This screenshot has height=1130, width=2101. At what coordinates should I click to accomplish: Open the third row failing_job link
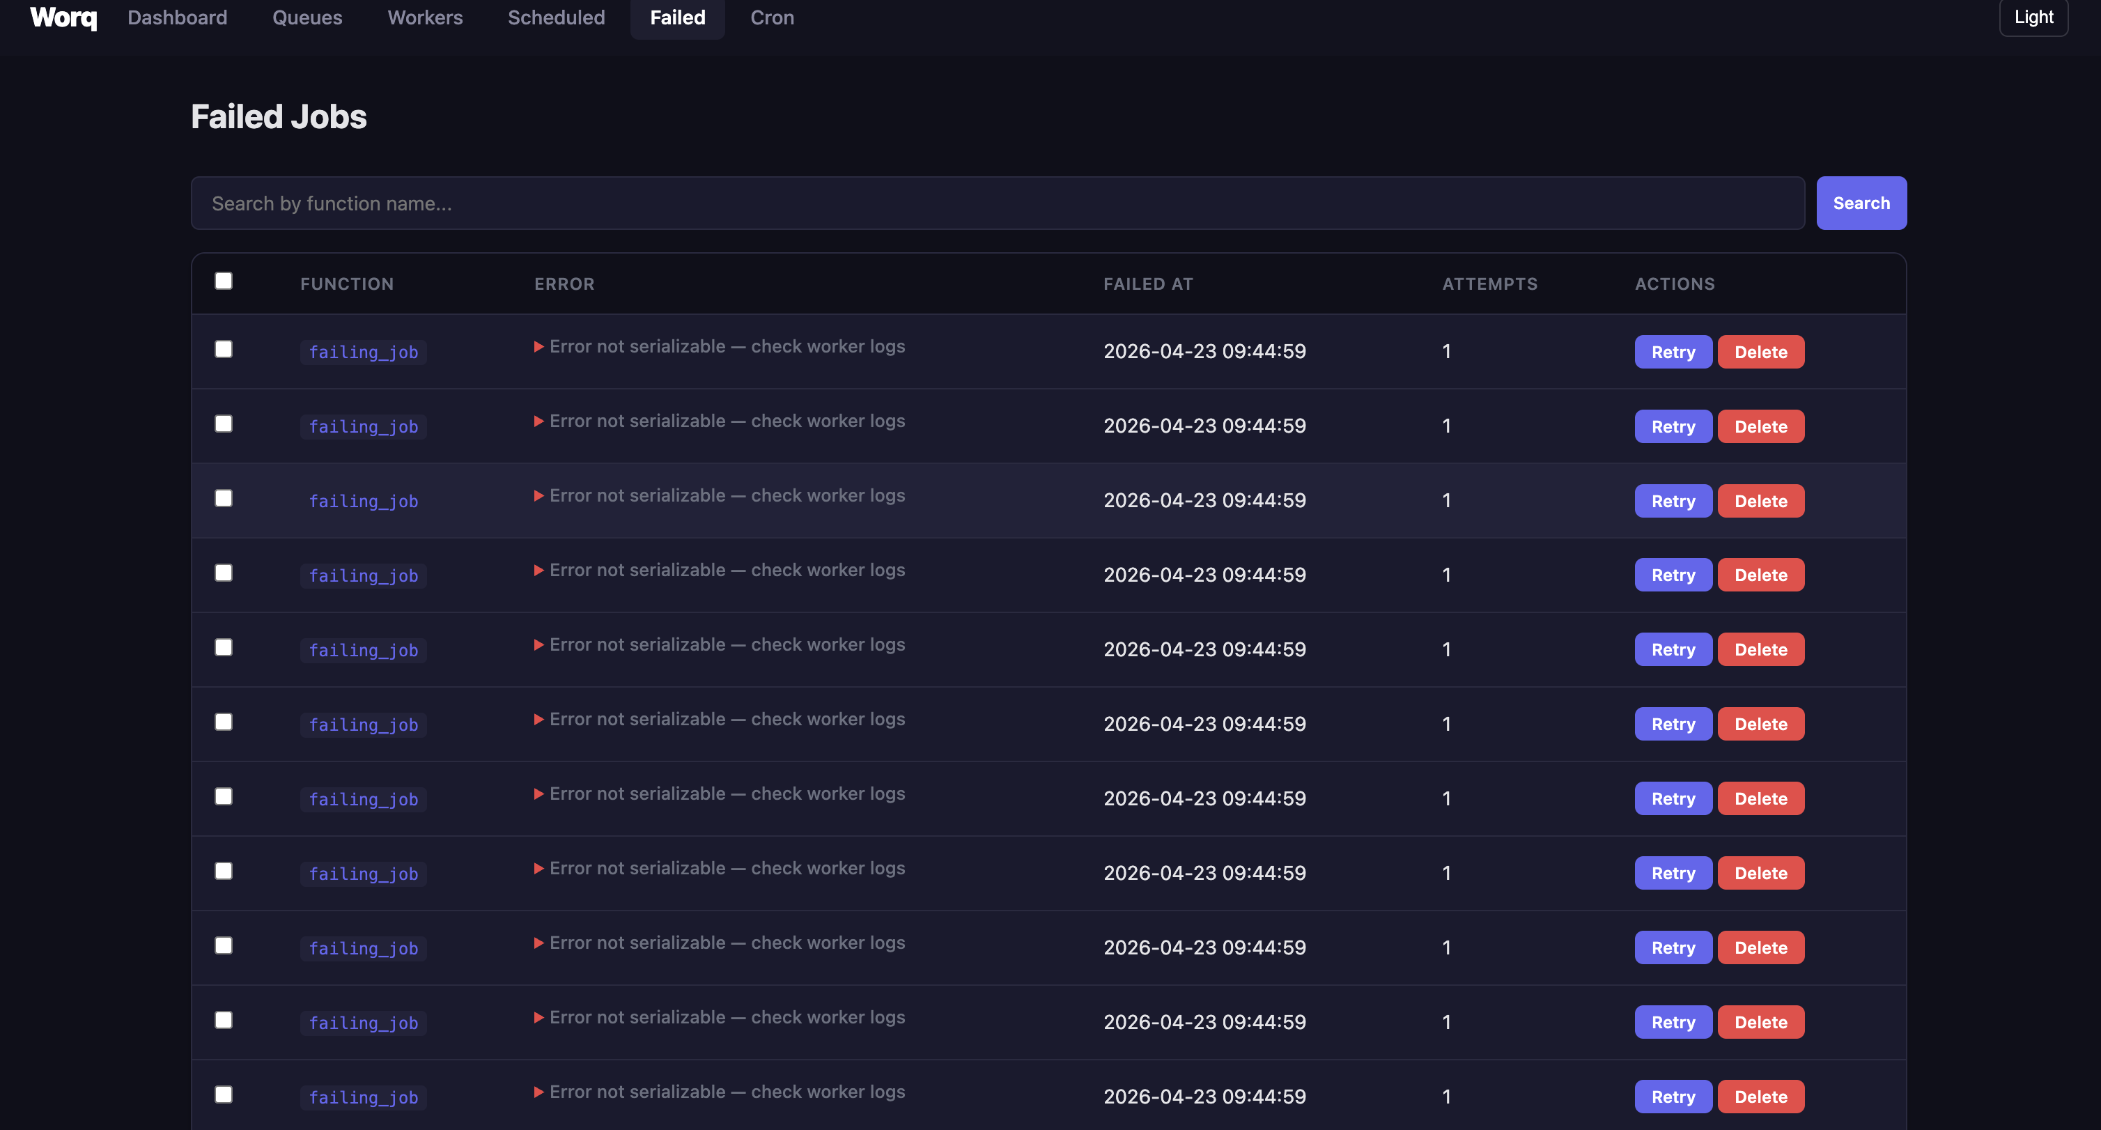(x=363, y=502)
